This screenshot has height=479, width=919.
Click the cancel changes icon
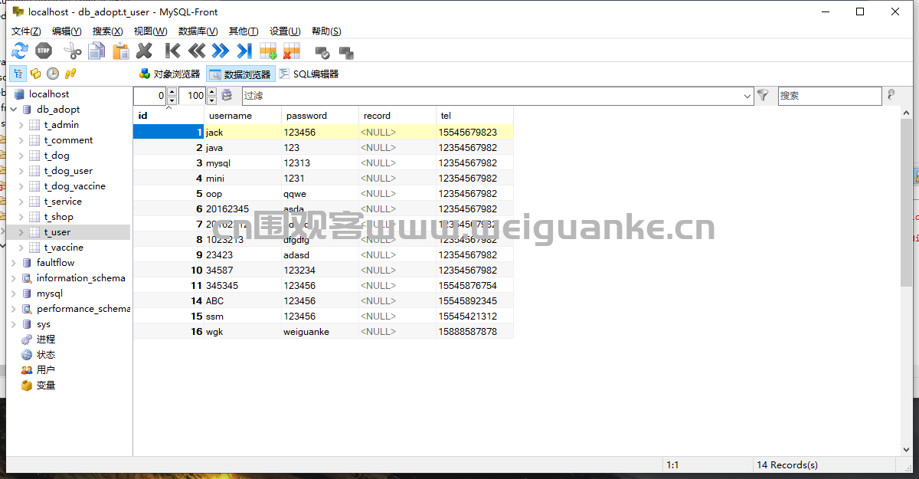tap(346, 53)
